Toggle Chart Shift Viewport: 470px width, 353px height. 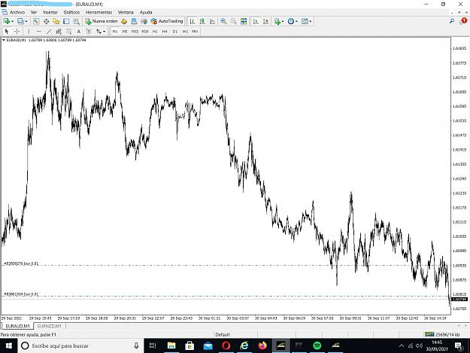[265, 21]
